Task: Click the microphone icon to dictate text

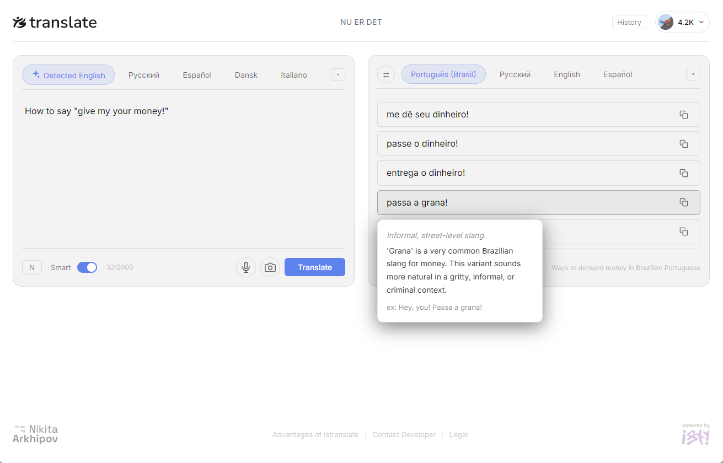Action: [245, 267]
